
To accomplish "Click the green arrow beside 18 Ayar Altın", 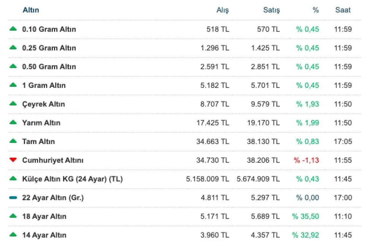I will pyautogui.click(x=13, y=216).
